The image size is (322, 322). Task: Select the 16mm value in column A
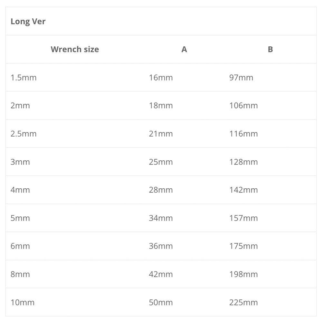click(161, 78)
